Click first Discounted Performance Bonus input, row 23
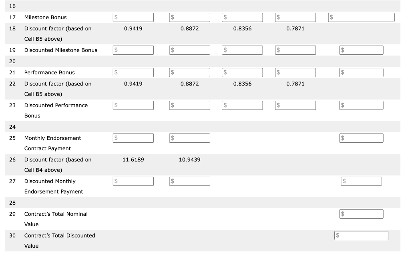This screenshot has width=410, height=257. [x=133, y=106]
